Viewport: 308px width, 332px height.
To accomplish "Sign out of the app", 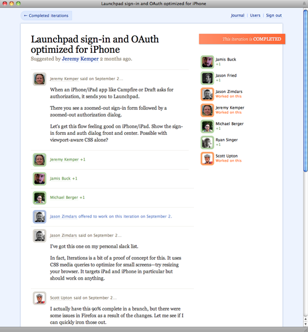I will click(x=274, y=16).
